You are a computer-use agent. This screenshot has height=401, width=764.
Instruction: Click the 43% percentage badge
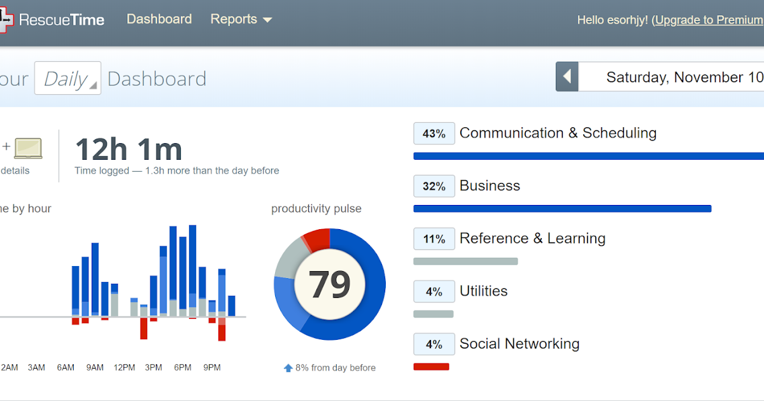[434, 134]
